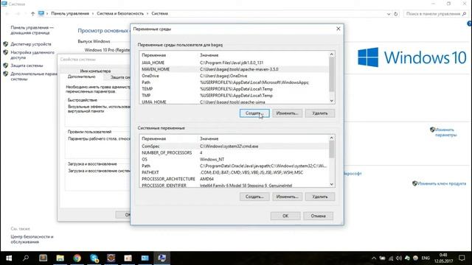Select PROCESSOR_IDENTIFIER system variable row
The height and width of the screenshot is (265, 472).
coord(234,185)
